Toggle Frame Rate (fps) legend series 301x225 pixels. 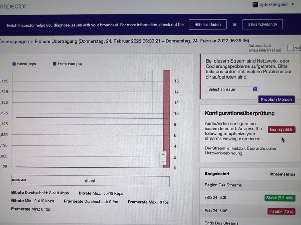(67, 64)
